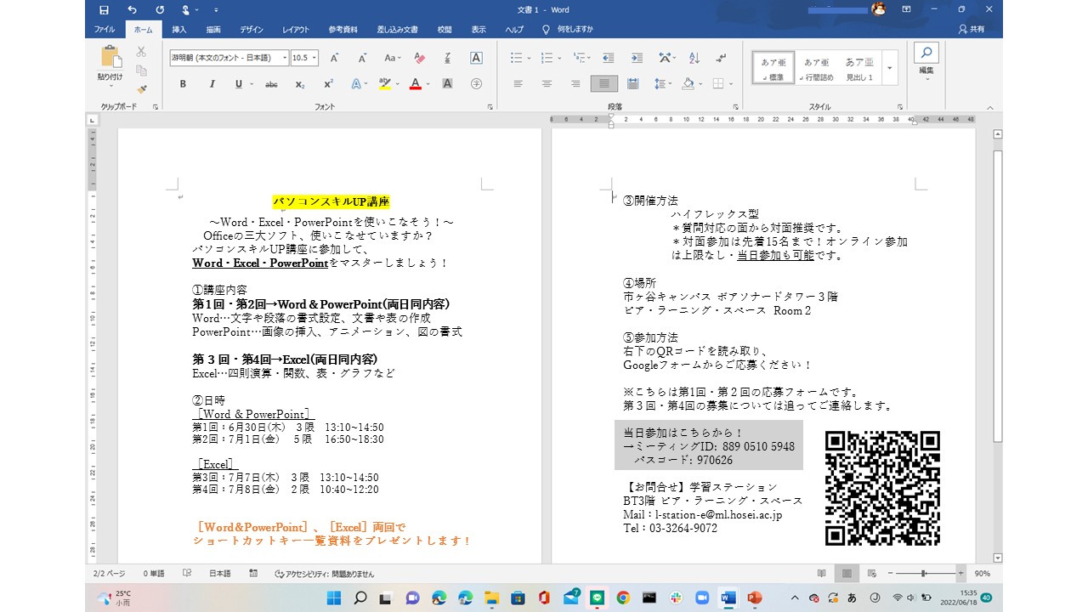Apply the 見出し 1 heading style
Screen dimensions: 1088x612
click(859, 68)
